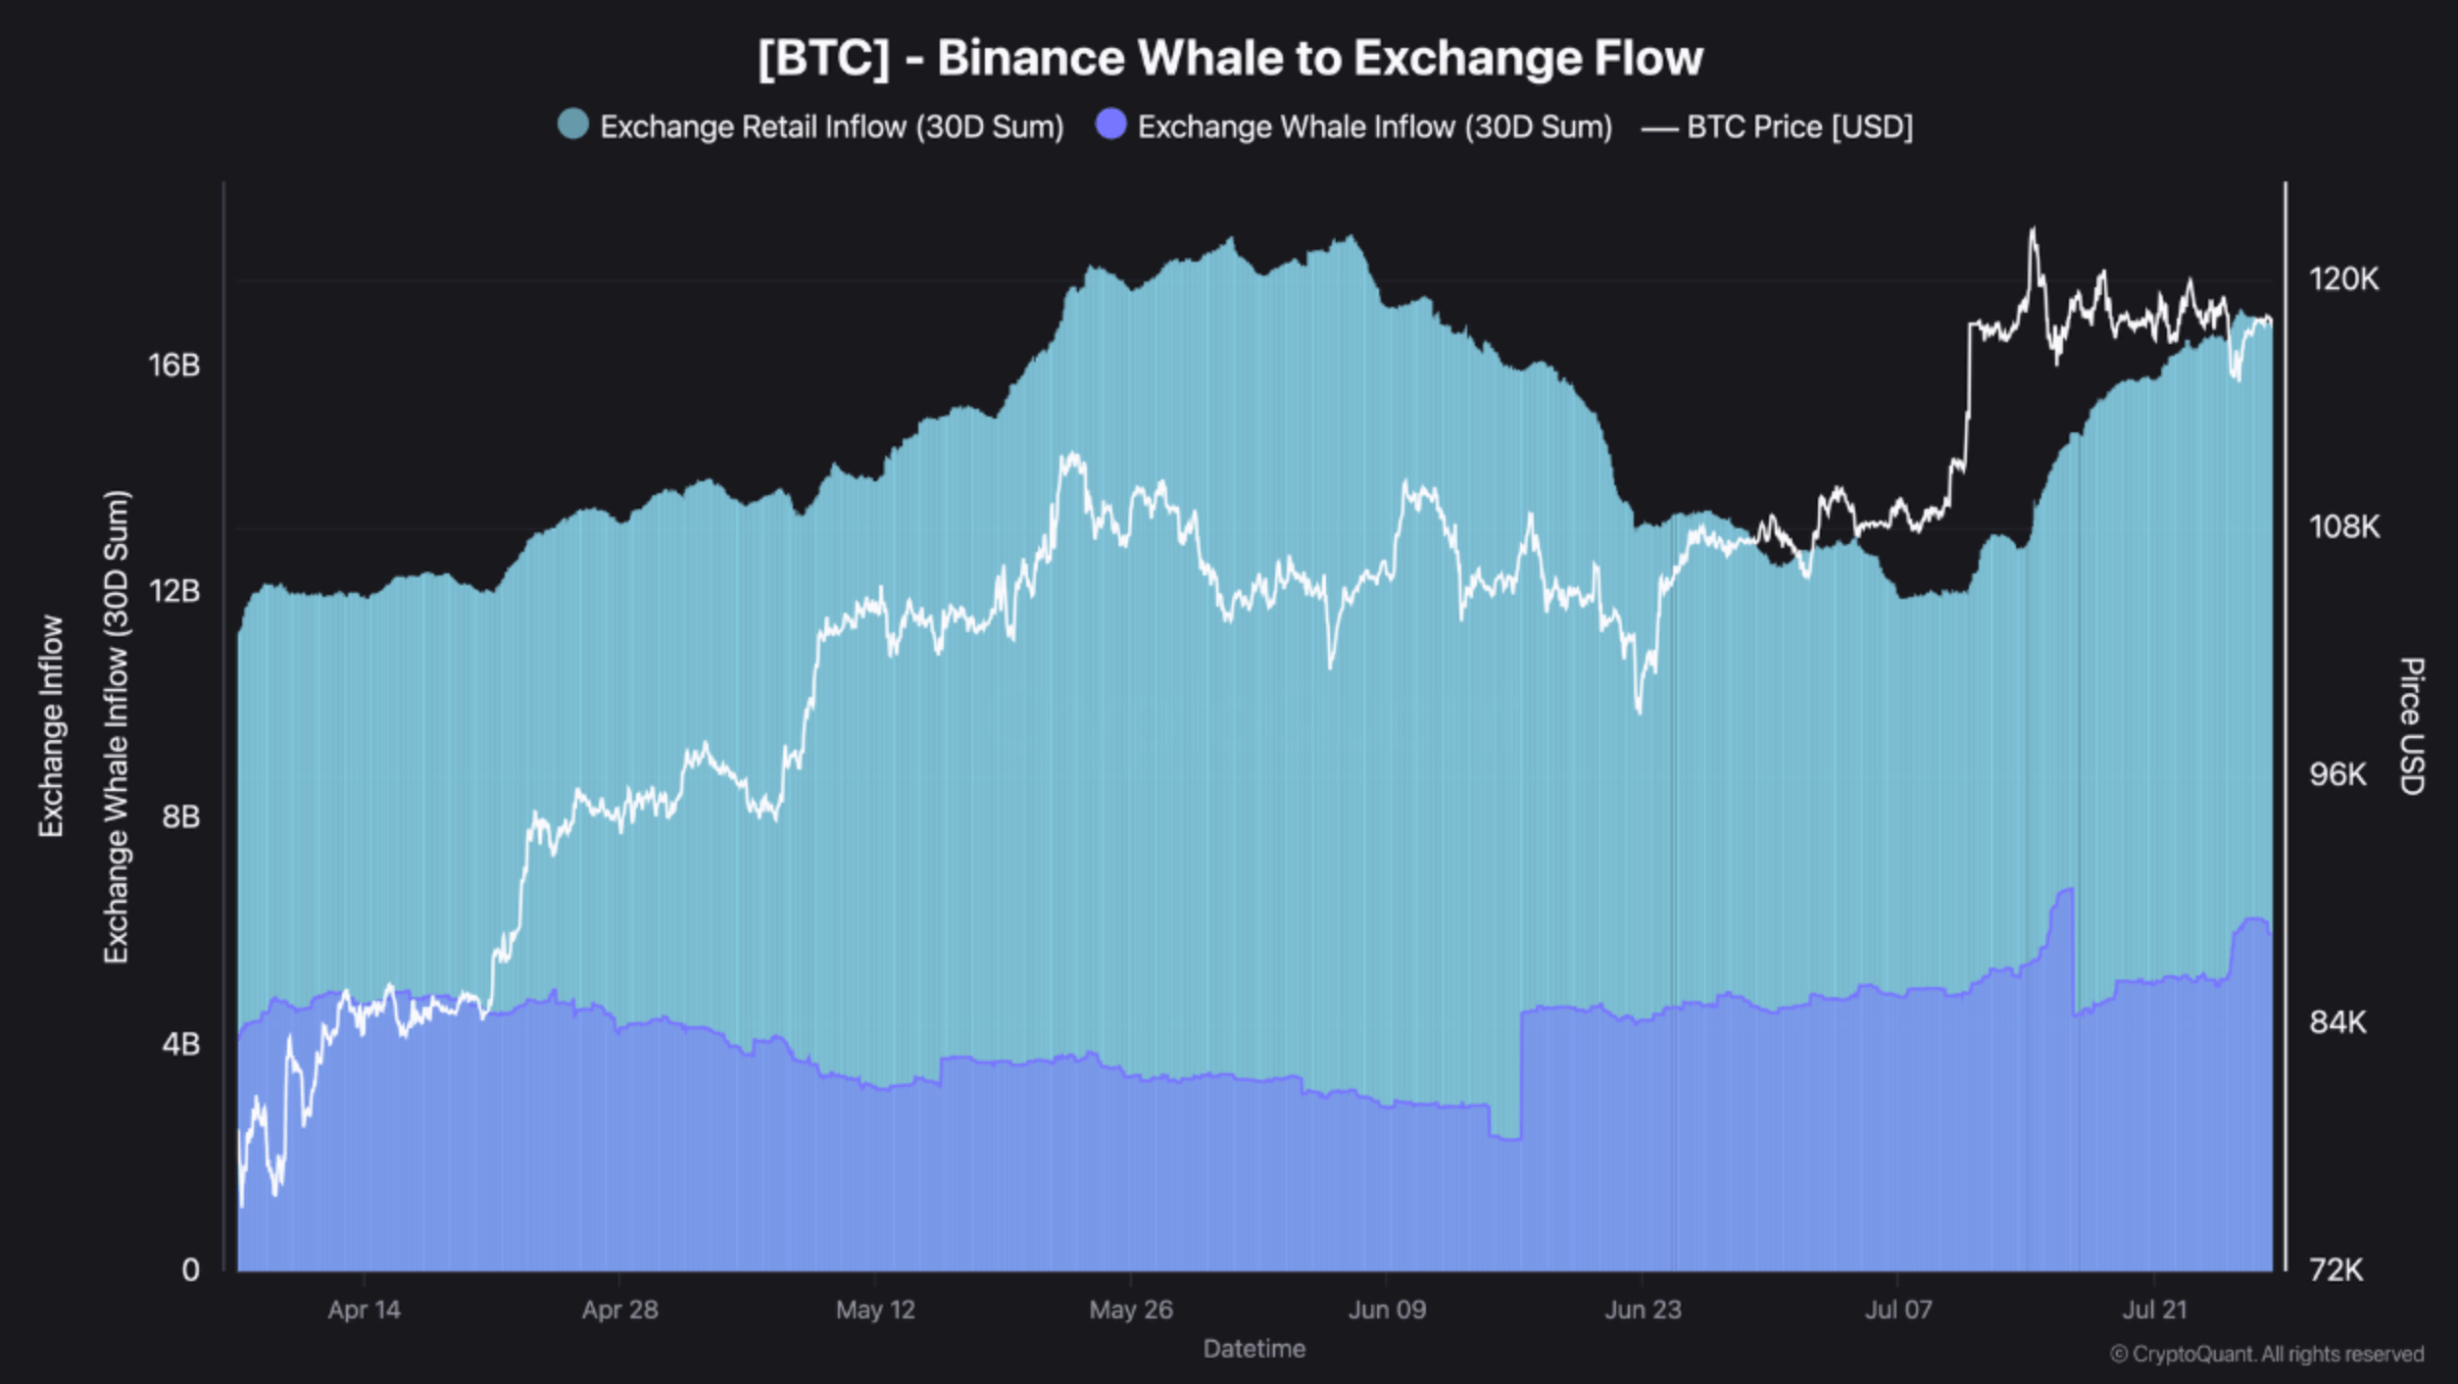
Task: Select the Apr 14 date tick label
Action: pos(364,1310)
